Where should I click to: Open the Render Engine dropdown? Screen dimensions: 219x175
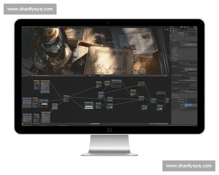coord(189,33)
